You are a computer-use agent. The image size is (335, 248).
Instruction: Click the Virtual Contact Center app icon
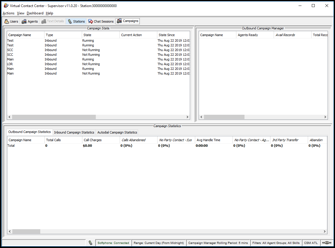point(6,6)
